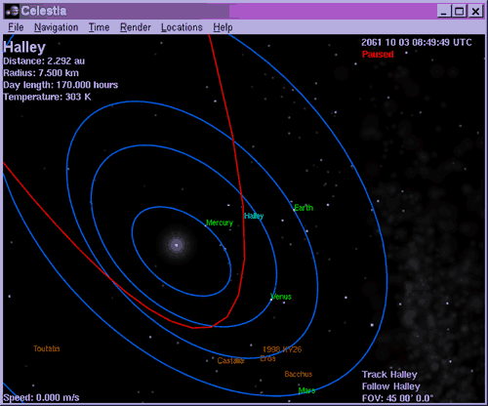Open the Navigation menu
This screenshot has height=406, width=488.
coord(56,27)
